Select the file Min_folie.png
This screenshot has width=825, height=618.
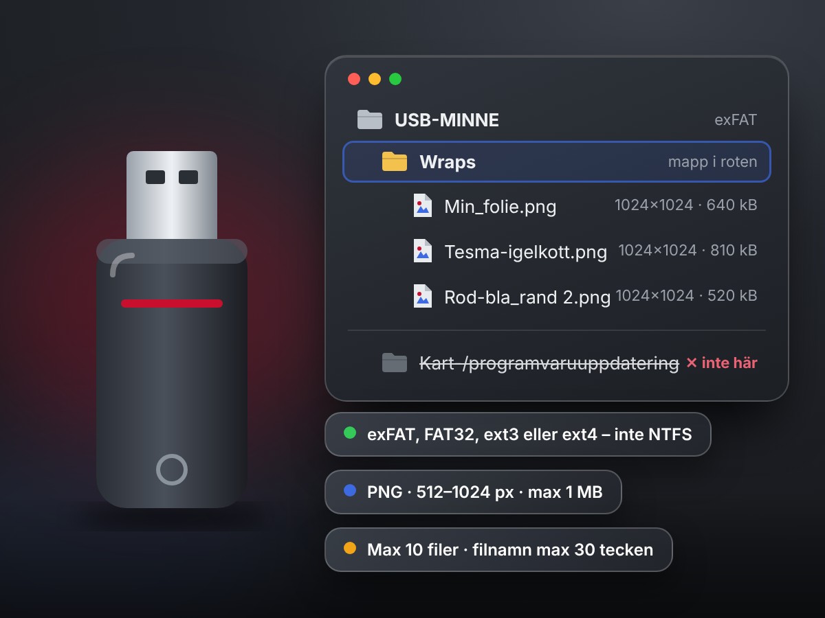[500, 206]
